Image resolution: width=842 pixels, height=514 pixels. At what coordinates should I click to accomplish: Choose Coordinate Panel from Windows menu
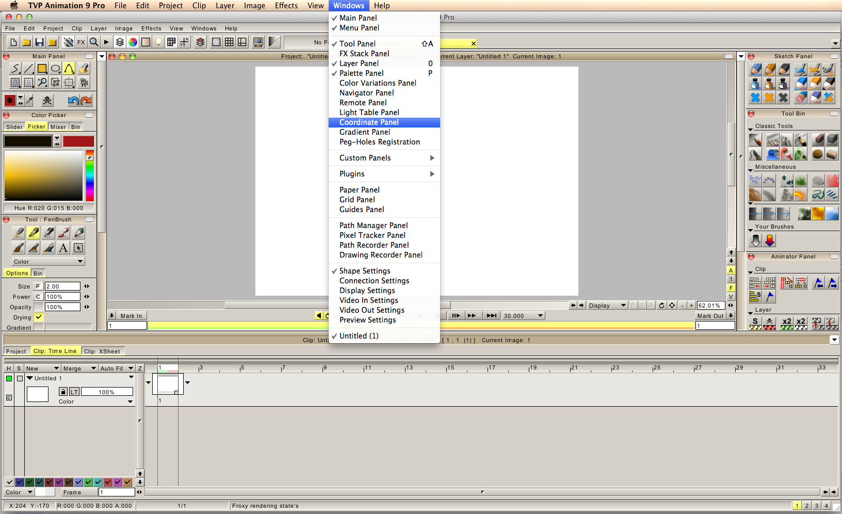(384, 122)
